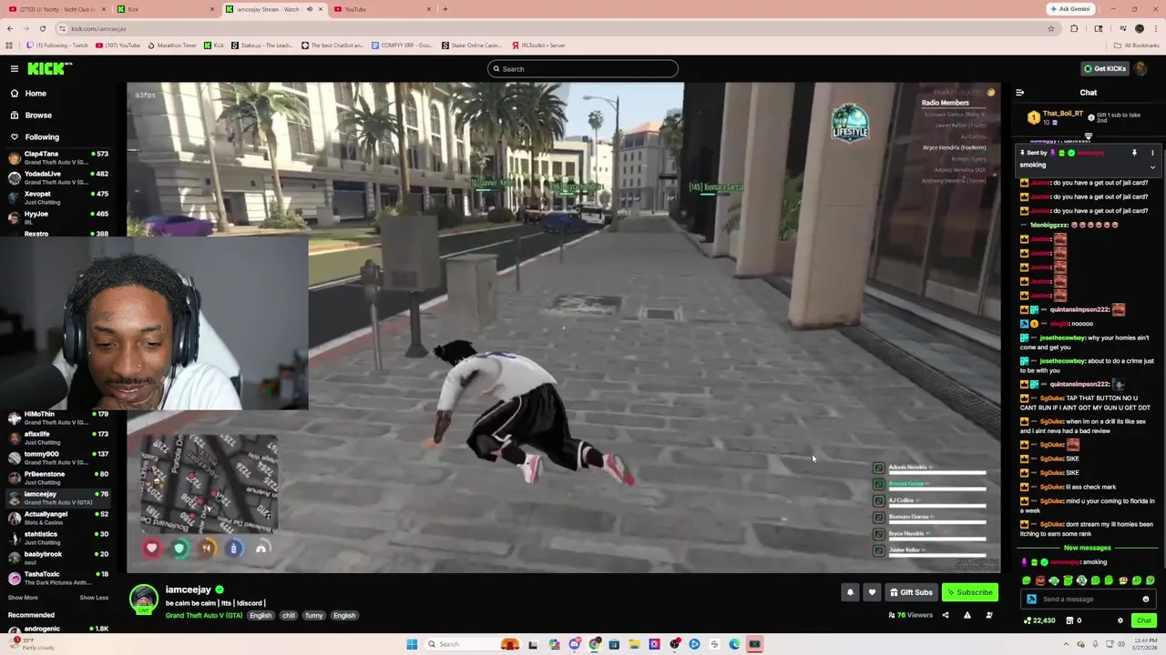The width and height of the screenshot is (1166, 655).
Task: Select Grand Theft Auto V category link
Action: click(204, 616)
